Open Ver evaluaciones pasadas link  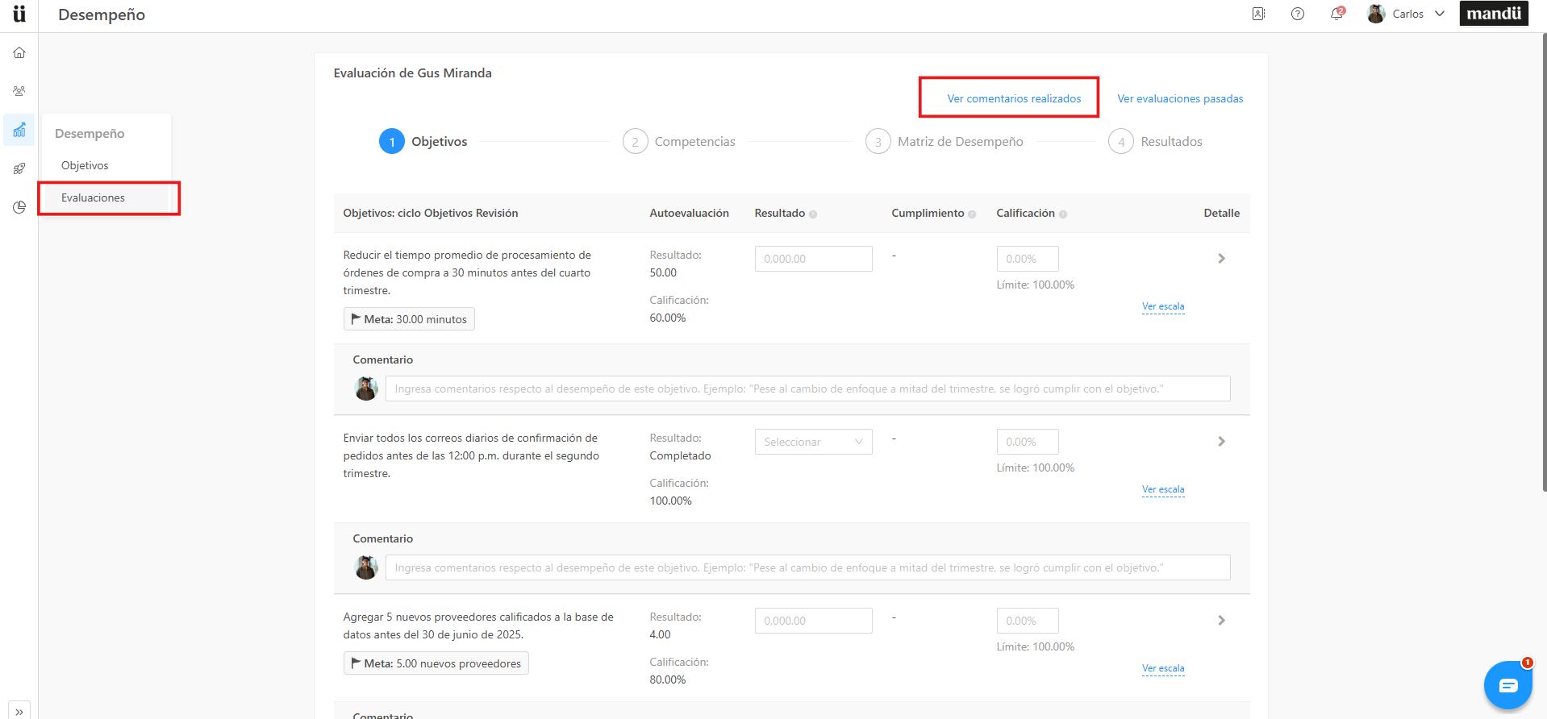pyautogui.click(x=1180, y=98)
